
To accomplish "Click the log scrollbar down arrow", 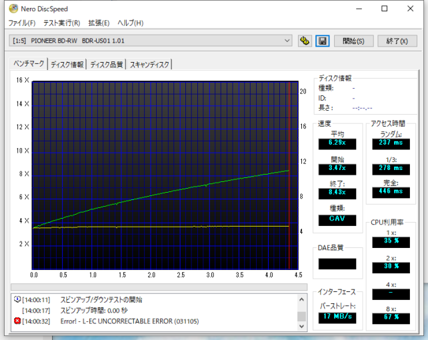I will (x=301, y=326).
